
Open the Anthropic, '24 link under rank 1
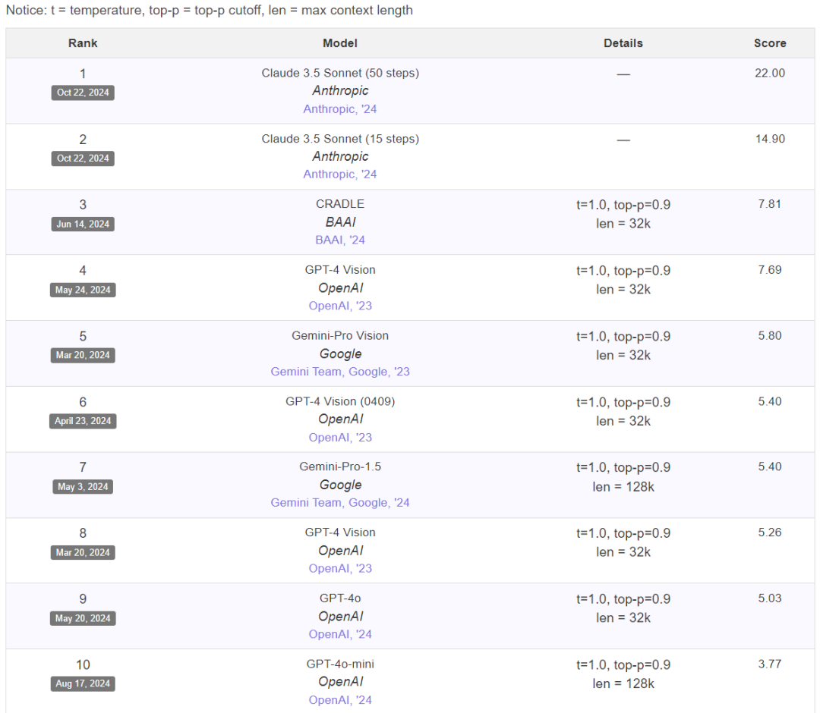tap(340, 108)
